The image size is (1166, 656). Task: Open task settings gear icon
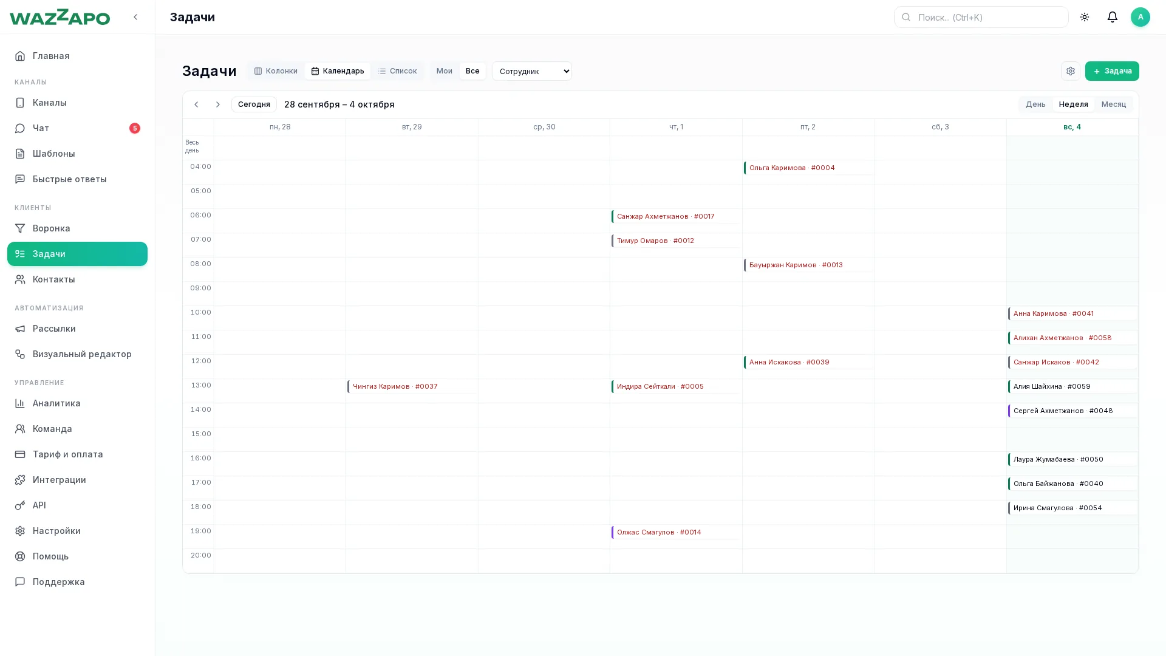point(1071,71)
